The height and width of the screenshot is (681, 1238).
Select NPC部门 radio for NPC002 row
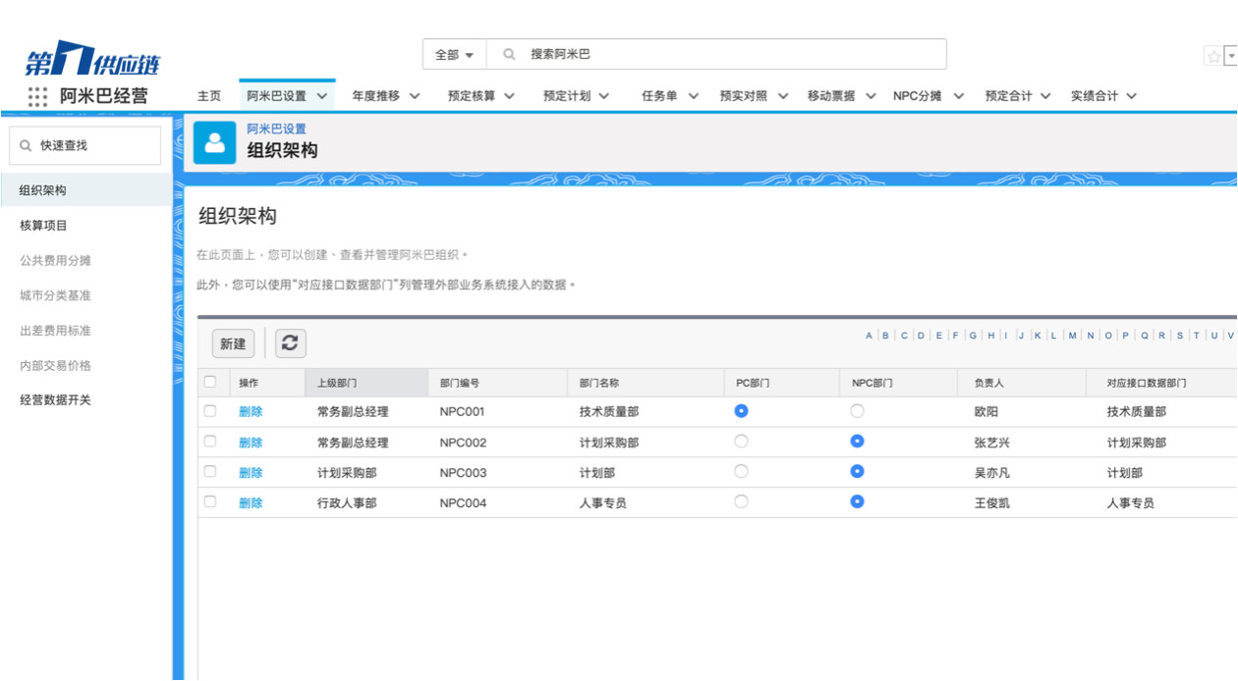pos(858,442)
